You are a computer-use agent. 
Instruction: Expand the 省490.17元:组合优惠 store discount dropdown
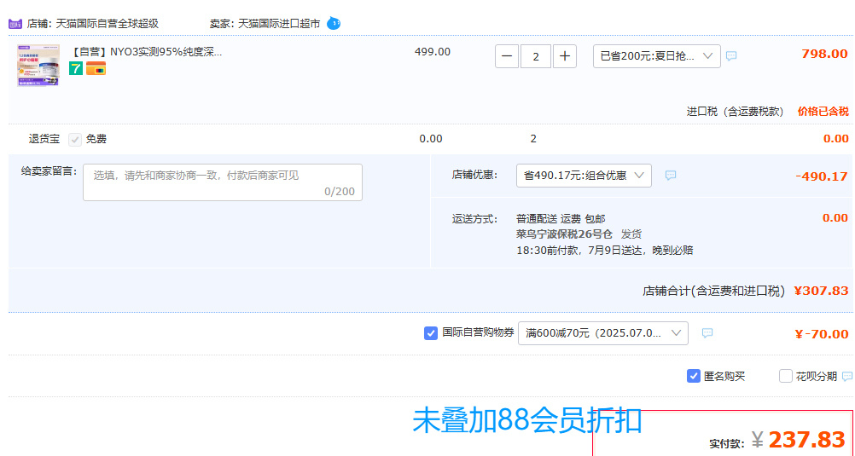(x=584, y=176)
